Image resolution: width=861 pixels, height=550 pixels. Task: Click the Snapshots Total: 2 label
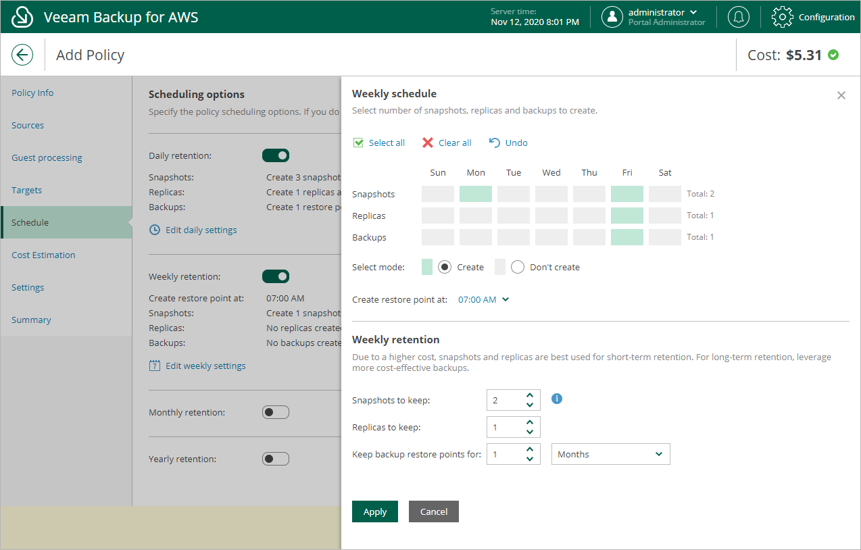pyautogui.click(x=701, y=194)
